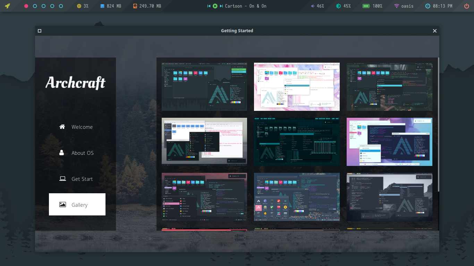
Task: Click the rocket launcher icon in the top bar
Action: click(x=7, y=6)
